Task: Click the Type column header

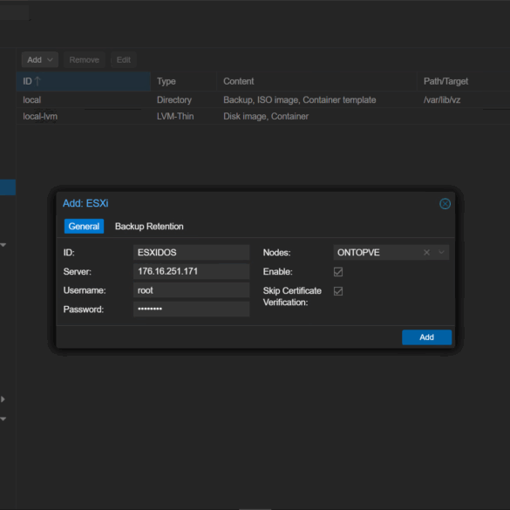Action: (x=183, y=81)
